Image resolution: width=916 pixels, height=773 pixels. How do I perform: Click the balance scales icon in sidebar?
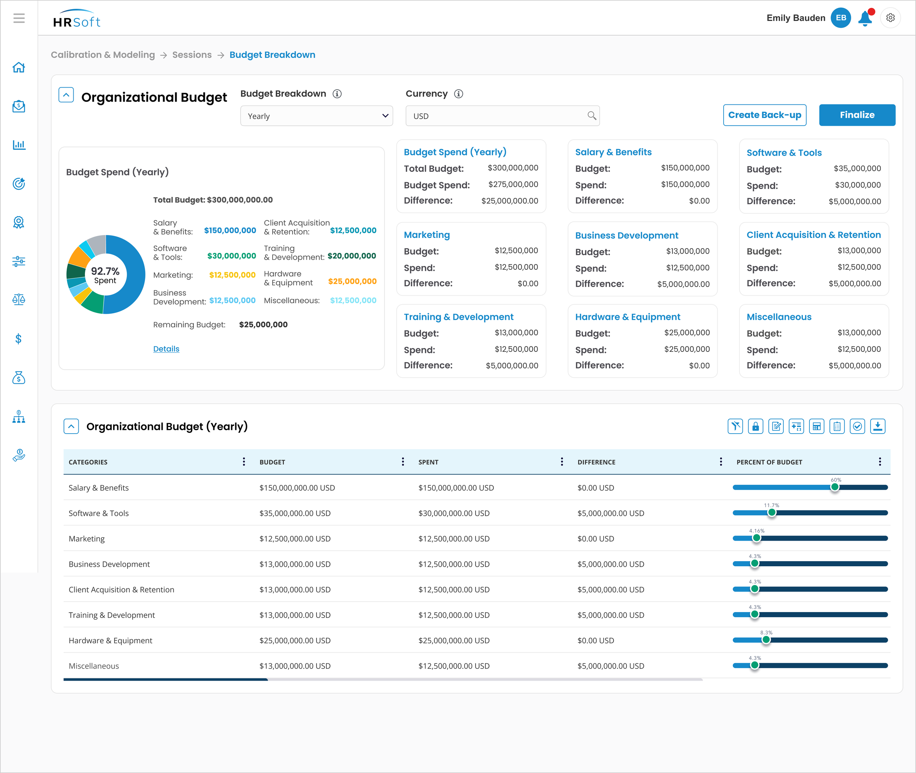[19, 300]
